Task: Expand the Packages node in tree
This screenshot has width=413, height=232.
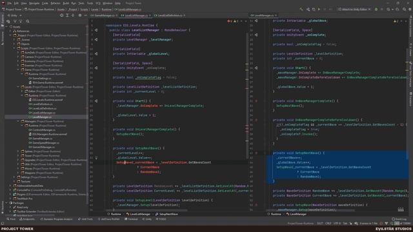Action: 6,203
